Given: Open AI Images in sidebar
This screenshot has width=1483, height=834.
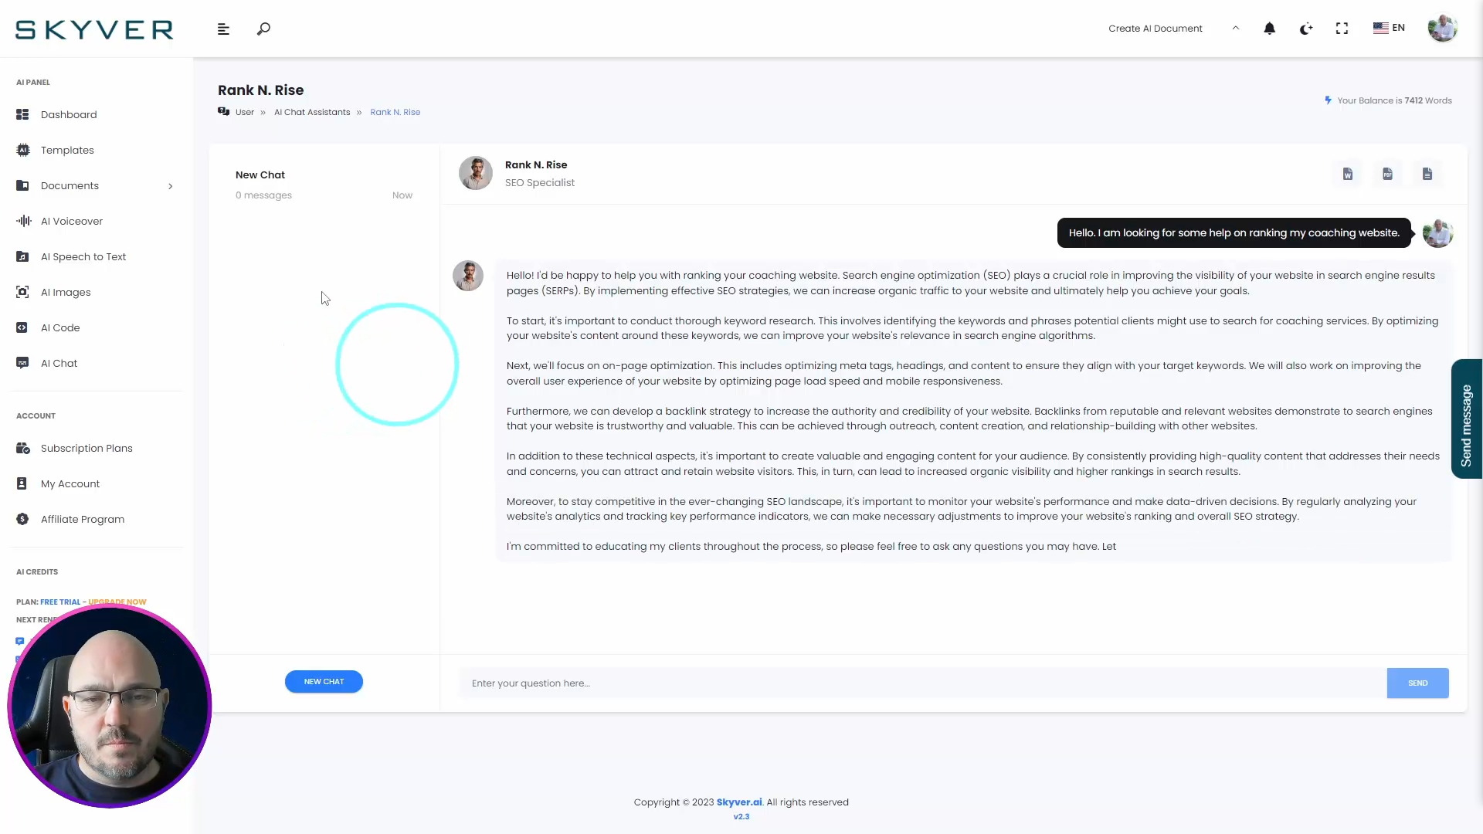Looking at the screenshot, I should [66, 292].
